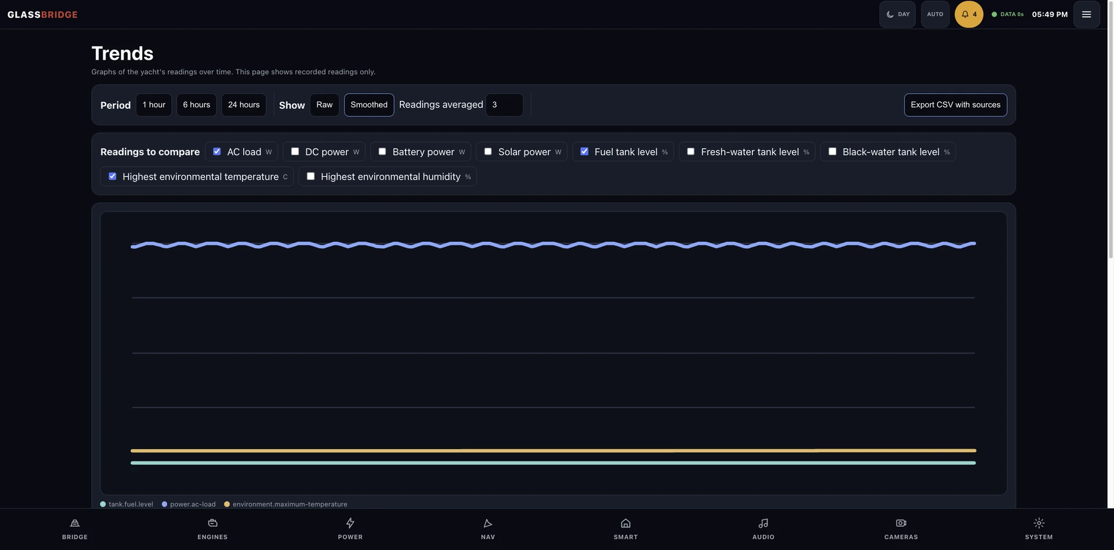Open notifications bell showing 4 alerts
1114x550 pixels.
coord(969,14)
